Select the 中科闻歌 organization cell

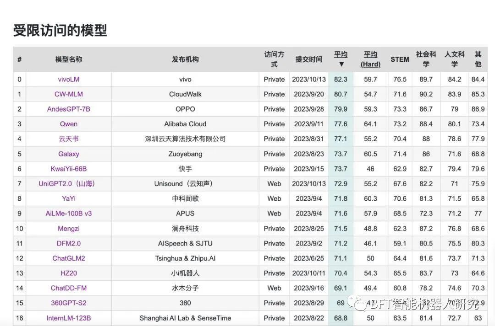(185, 198)
